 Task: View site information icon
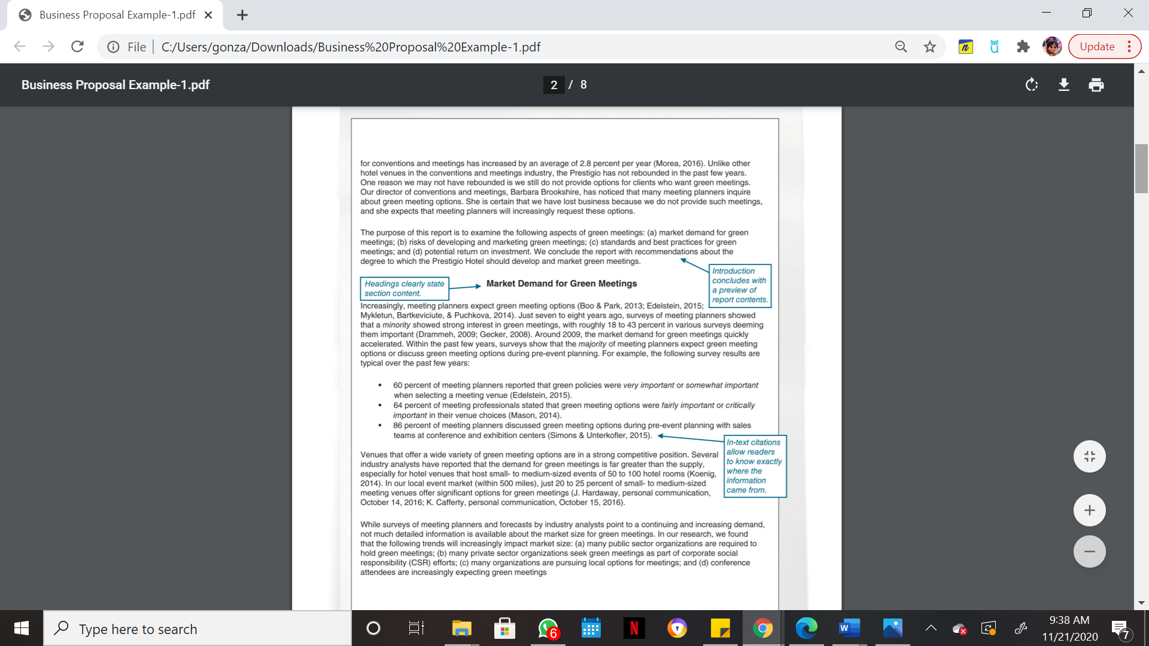pyautogui.click(x=113, y=47)
